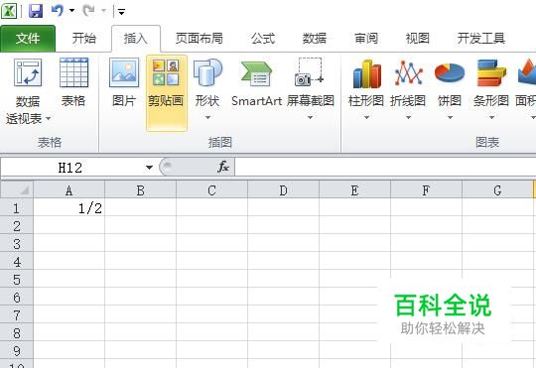Select column G header
536x368 pixels.
(x=497, y=190)
